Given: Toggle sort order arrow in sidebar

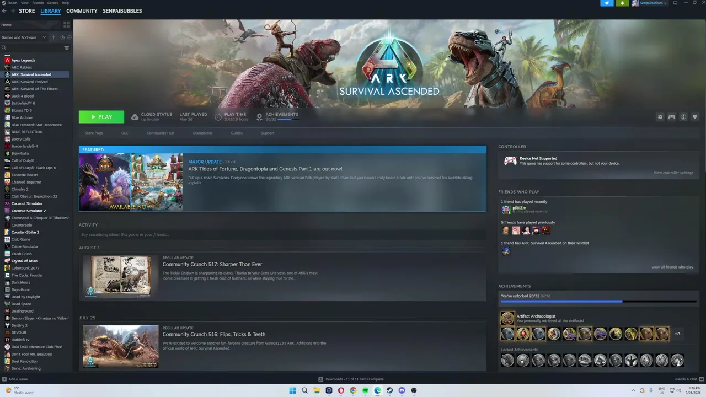Looking at the screenshot, I should [x=54, y=37].
